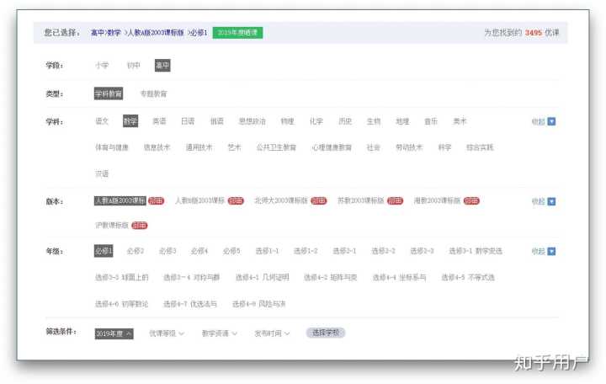This screenshot has width=606, height=384.
Task: Click the blue arrow icon in the 学科 row
Action: pos(552,121)
